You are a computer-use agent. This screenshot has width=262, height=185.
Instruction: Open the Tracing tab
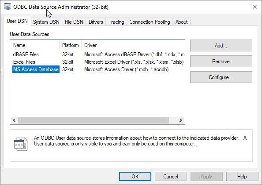point(116,22)
